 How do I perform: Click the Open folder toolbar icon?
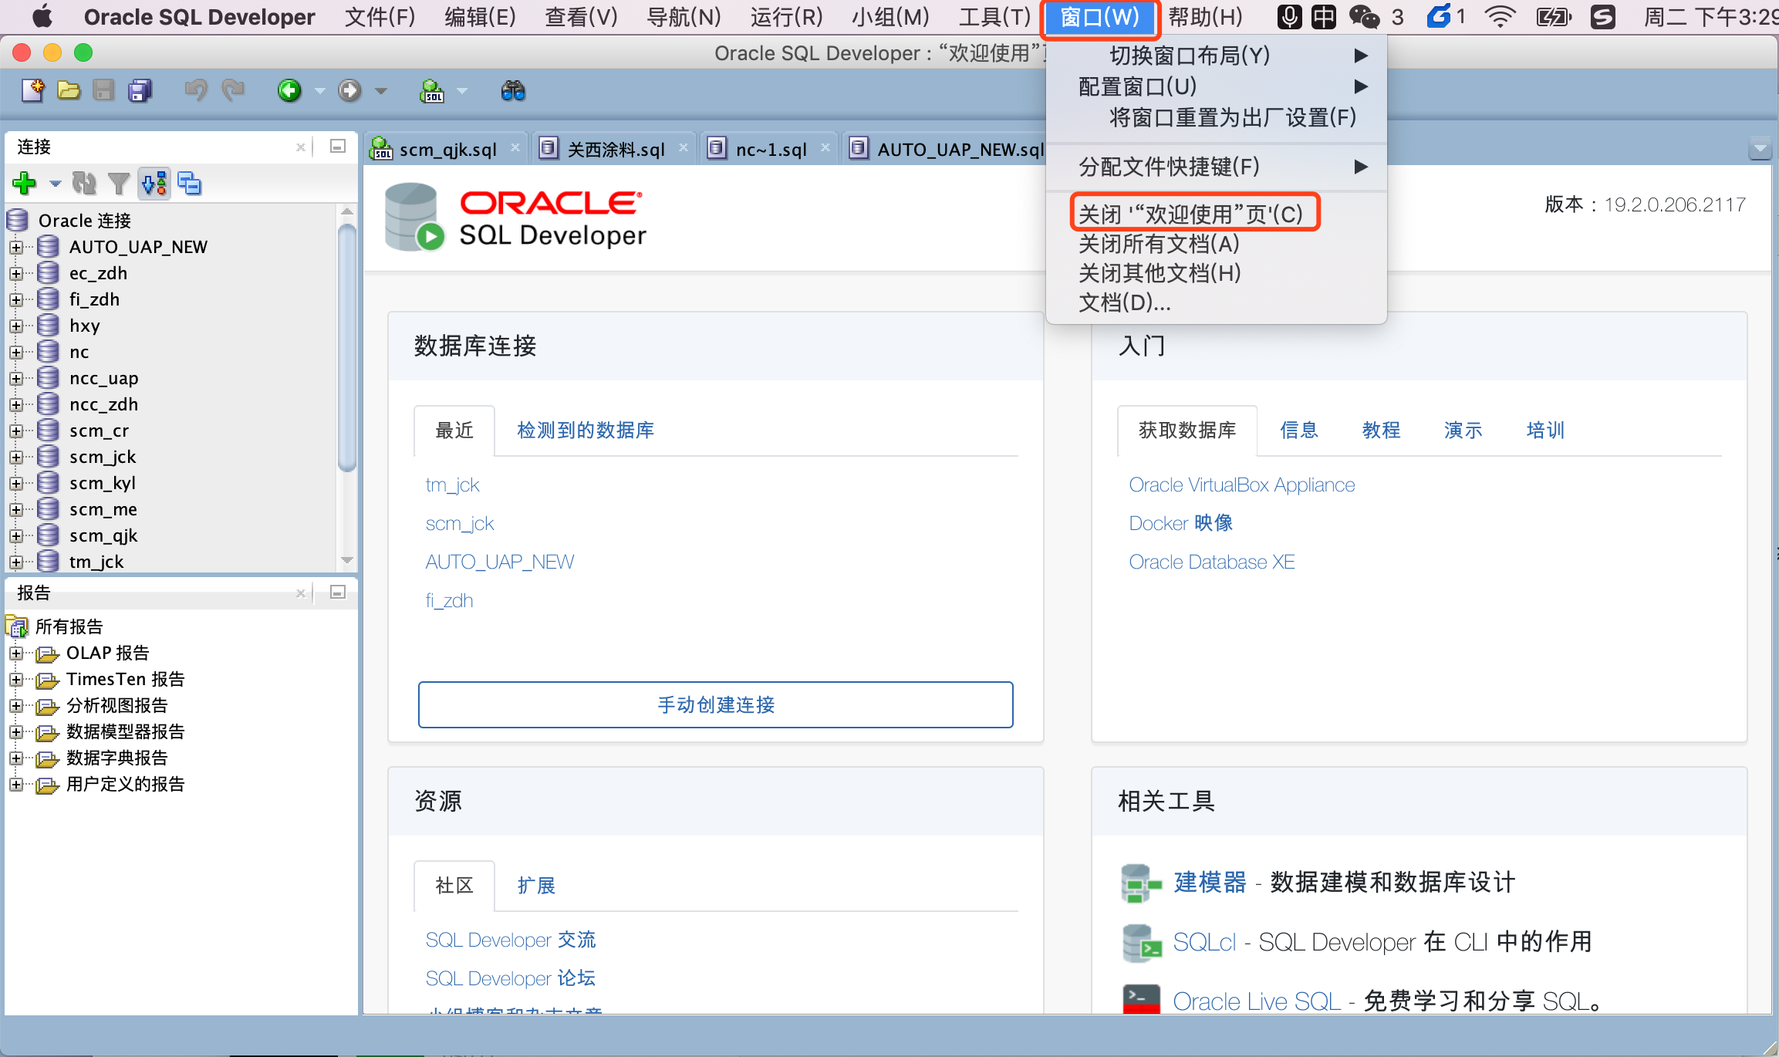point(69,91)
